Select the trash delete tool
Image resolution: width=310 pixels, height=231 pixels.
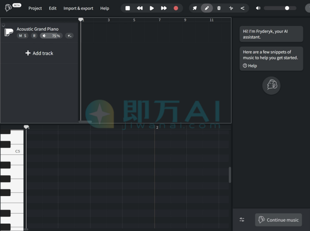click(219, 8)
